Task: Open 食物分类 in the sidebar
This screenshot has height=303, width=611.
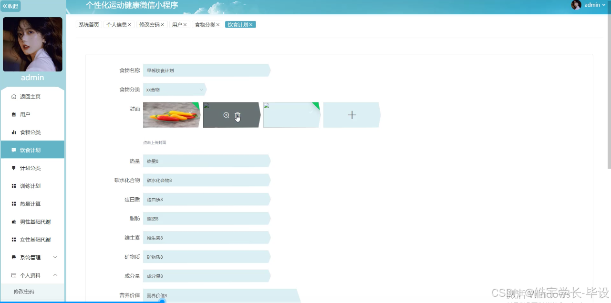Action: 32,132
